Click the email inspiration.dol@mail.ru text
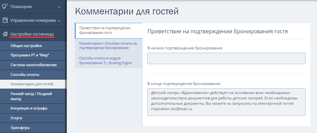Viewport: 317px width, 133px height. 171,109
